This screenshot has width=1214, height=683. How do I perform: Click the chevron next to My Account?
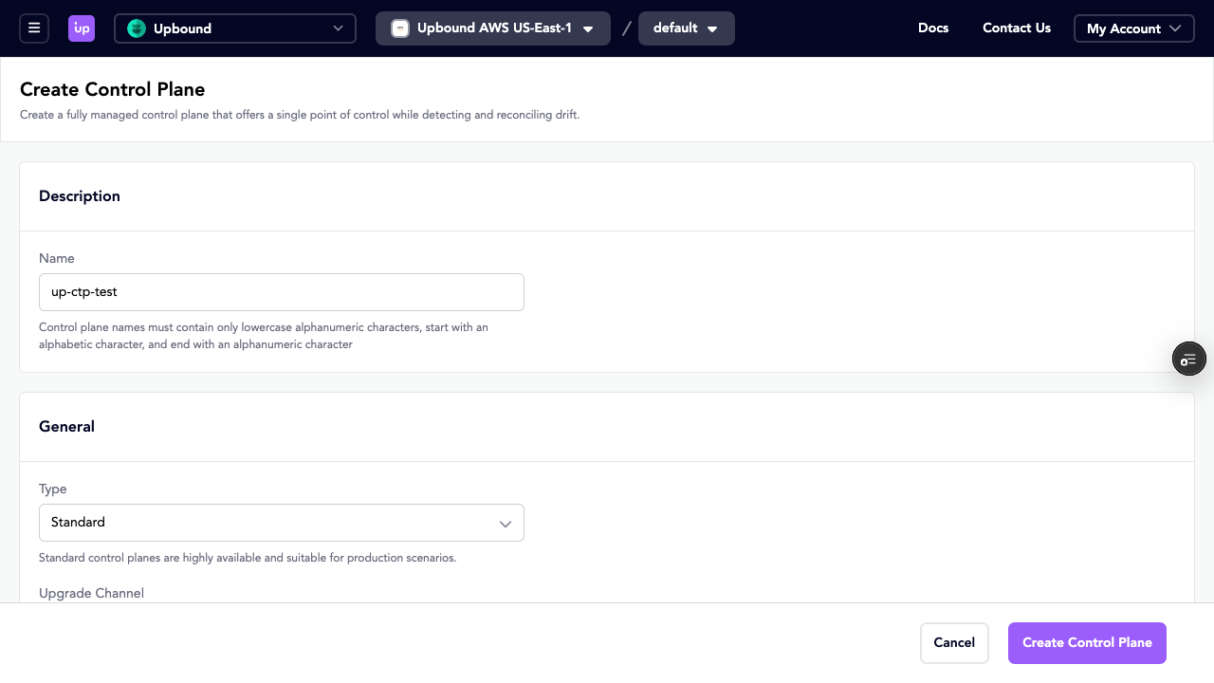pos(1176,28)
